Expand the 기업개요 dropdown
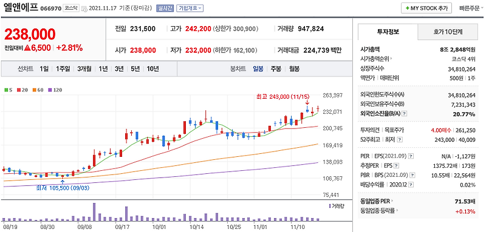Image resolution: width=486 pixels, height=232 pixels. click(x=190, y=8)
